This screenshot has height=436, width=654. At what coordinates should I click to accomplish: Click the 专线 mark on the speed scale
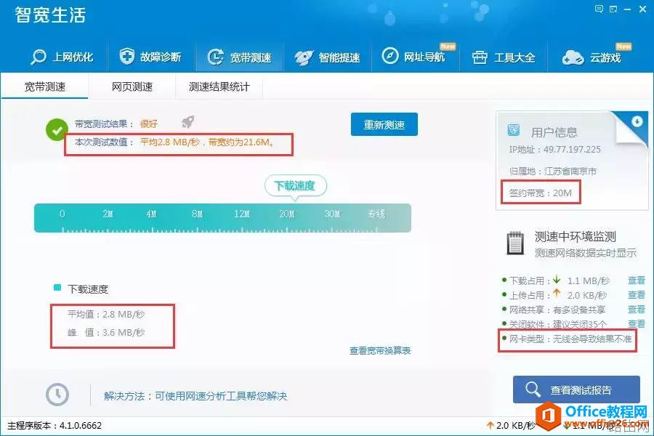tap(376, 214)
